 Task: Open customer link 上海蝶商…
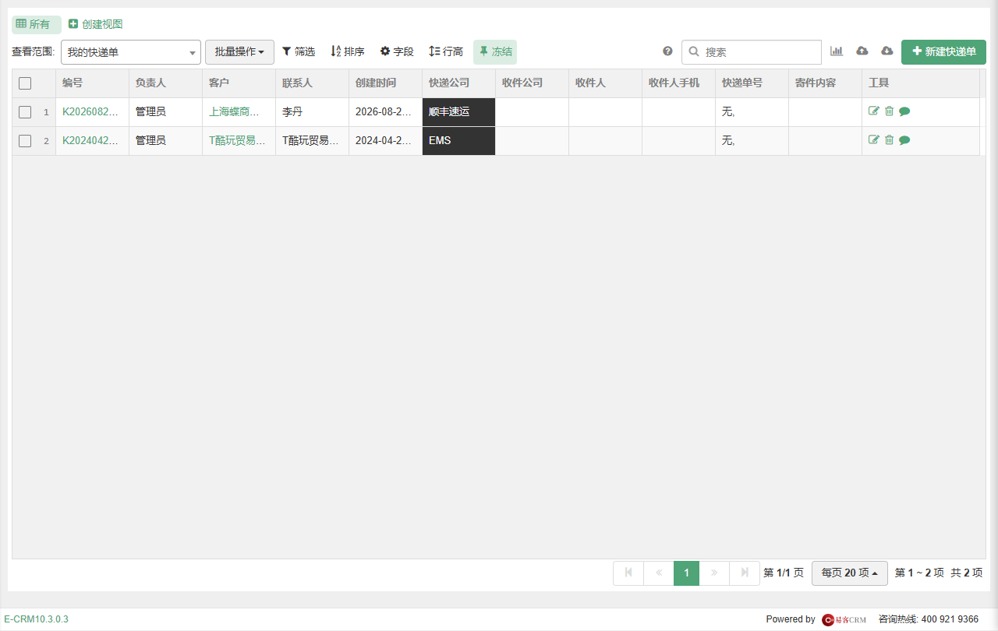[234, 111]
